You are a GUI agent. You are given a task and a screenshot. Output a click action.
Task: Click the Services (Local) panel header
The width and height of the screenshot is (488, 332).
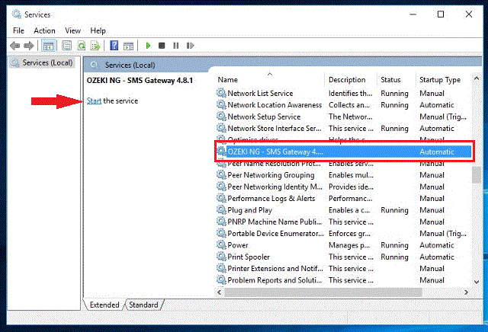[x=130, y=65]
